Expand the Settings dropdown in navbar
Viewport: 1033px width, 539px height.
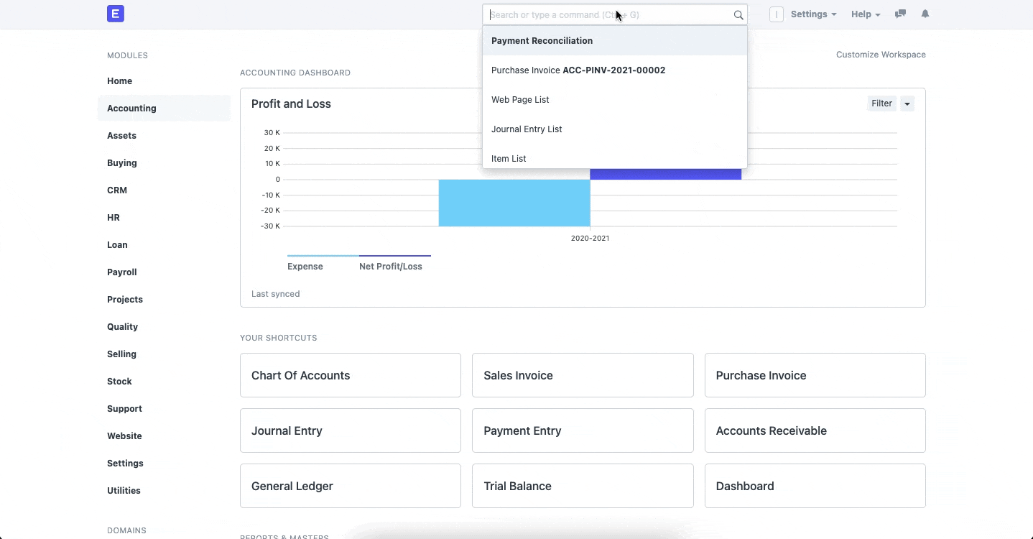click(x=813, y=14)
